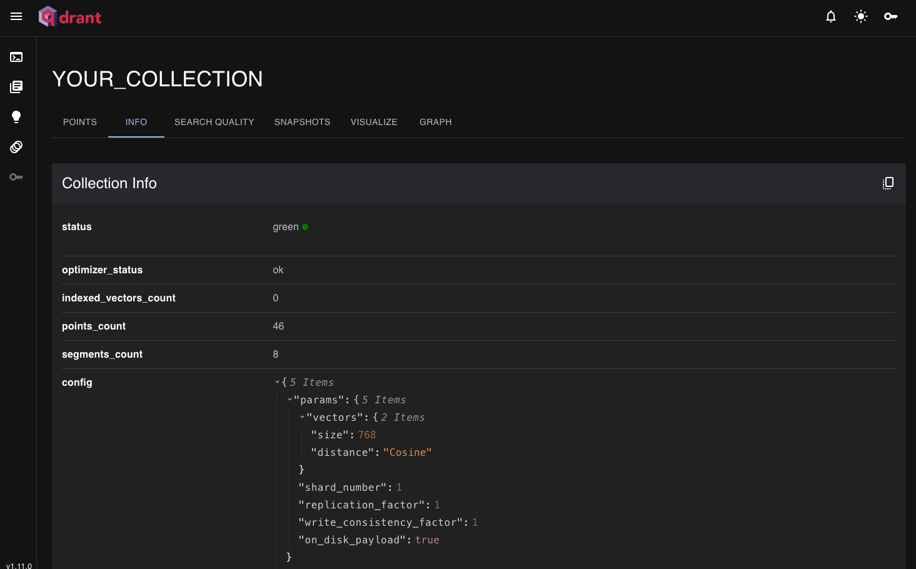This screenshot has width=916, height=569.
Task: Open the Snapshots tab
Action: 303,122
